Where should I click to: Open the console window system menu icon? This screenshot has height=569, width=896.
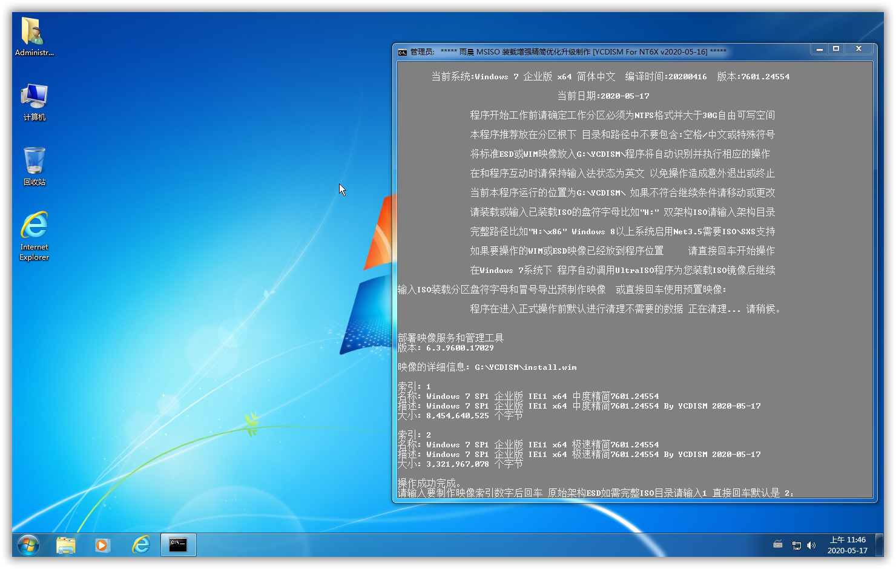click(x=402, y=52)
